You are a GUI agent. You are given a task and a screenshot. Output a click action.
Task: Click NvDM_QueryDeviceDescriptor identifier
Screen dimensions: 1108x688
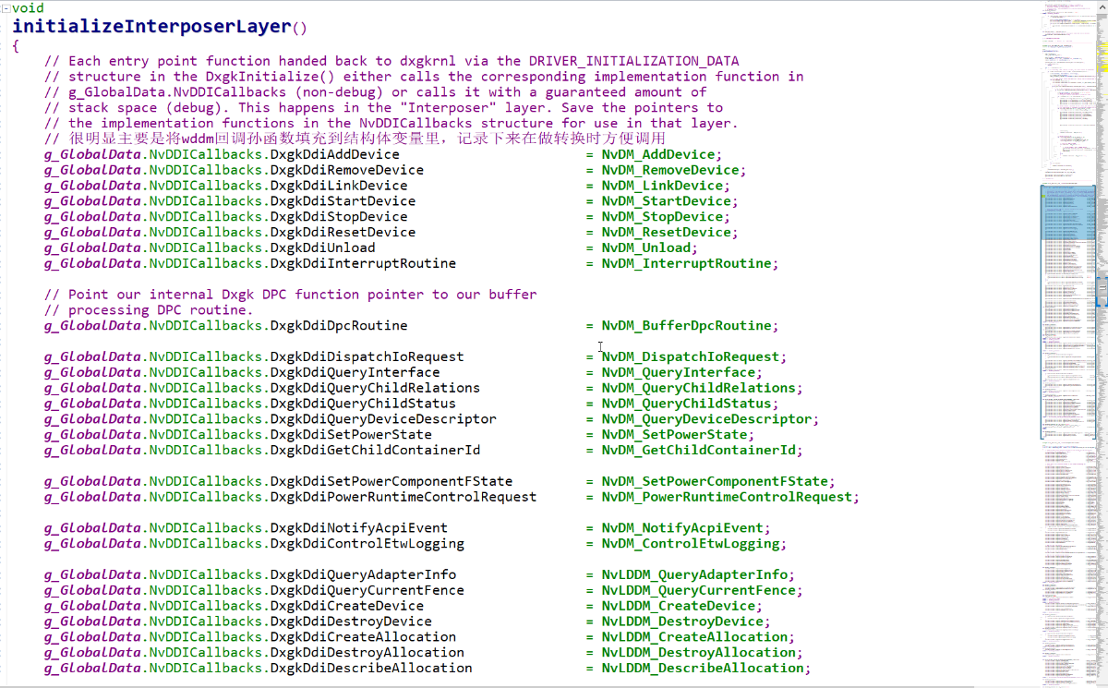[706, 419]
